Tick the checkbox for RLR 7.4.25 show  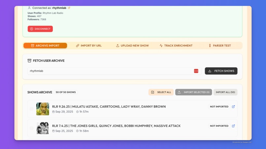(x=31, y=128)
